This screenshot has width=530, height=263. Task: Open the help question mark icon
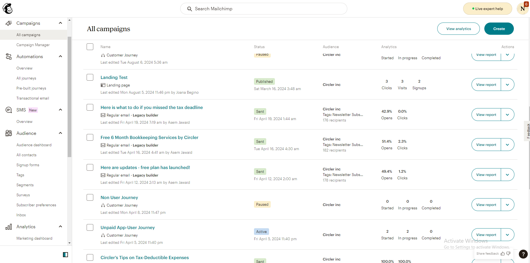(523, 254)
